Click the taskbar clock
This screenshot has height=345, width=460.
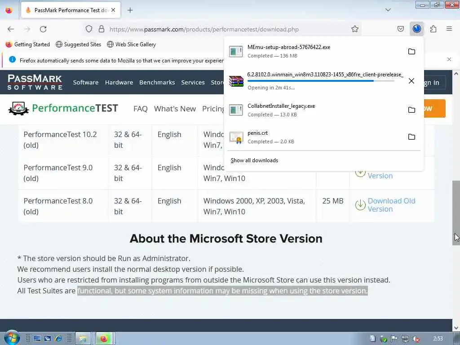point(438,339)
